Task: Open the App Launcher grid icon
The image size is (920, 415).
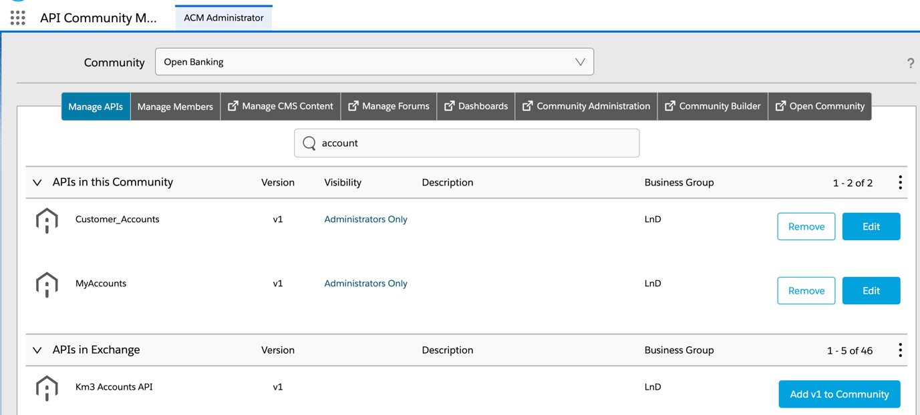Action: coord(18,18)
